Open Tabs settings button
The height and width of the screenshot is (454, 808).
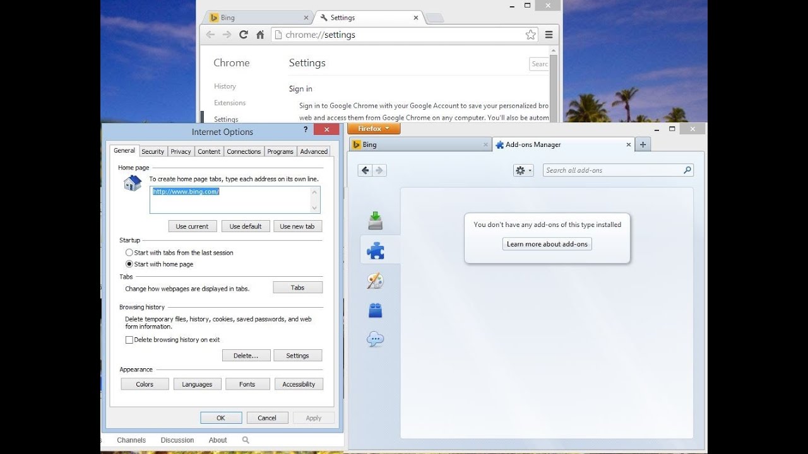297,288
